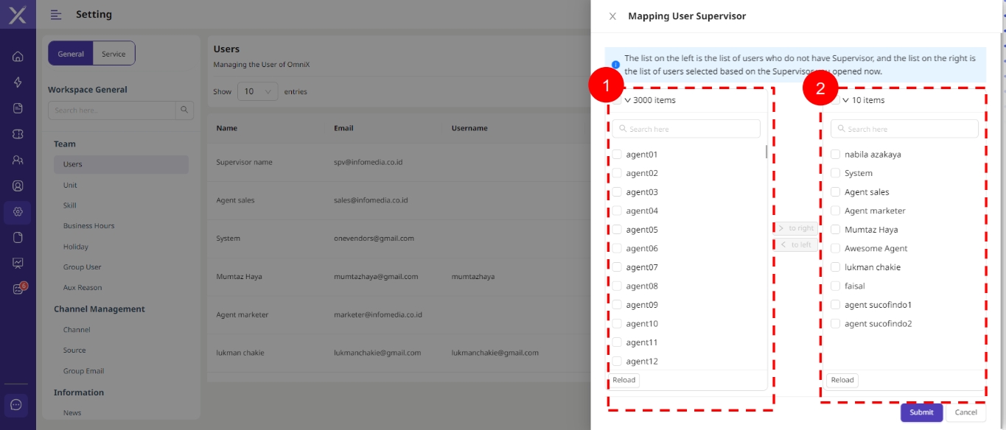Open the Home icon in sidebar
Image resolution: width=1006 pixels, height=430 pixels.
[x=18, y=57]
